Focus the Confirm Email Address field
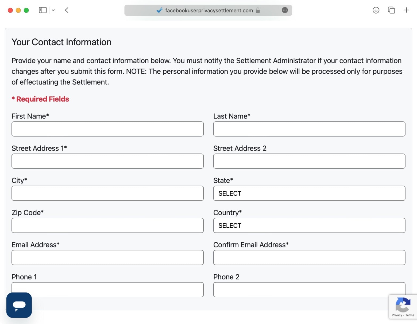This screenshot has width=417, height=324. [x=309, y=258]
